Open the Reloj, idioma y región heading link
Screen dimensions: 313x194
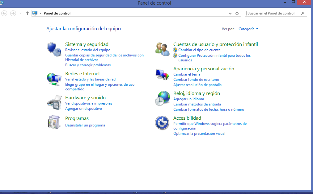tap(197, 93)
